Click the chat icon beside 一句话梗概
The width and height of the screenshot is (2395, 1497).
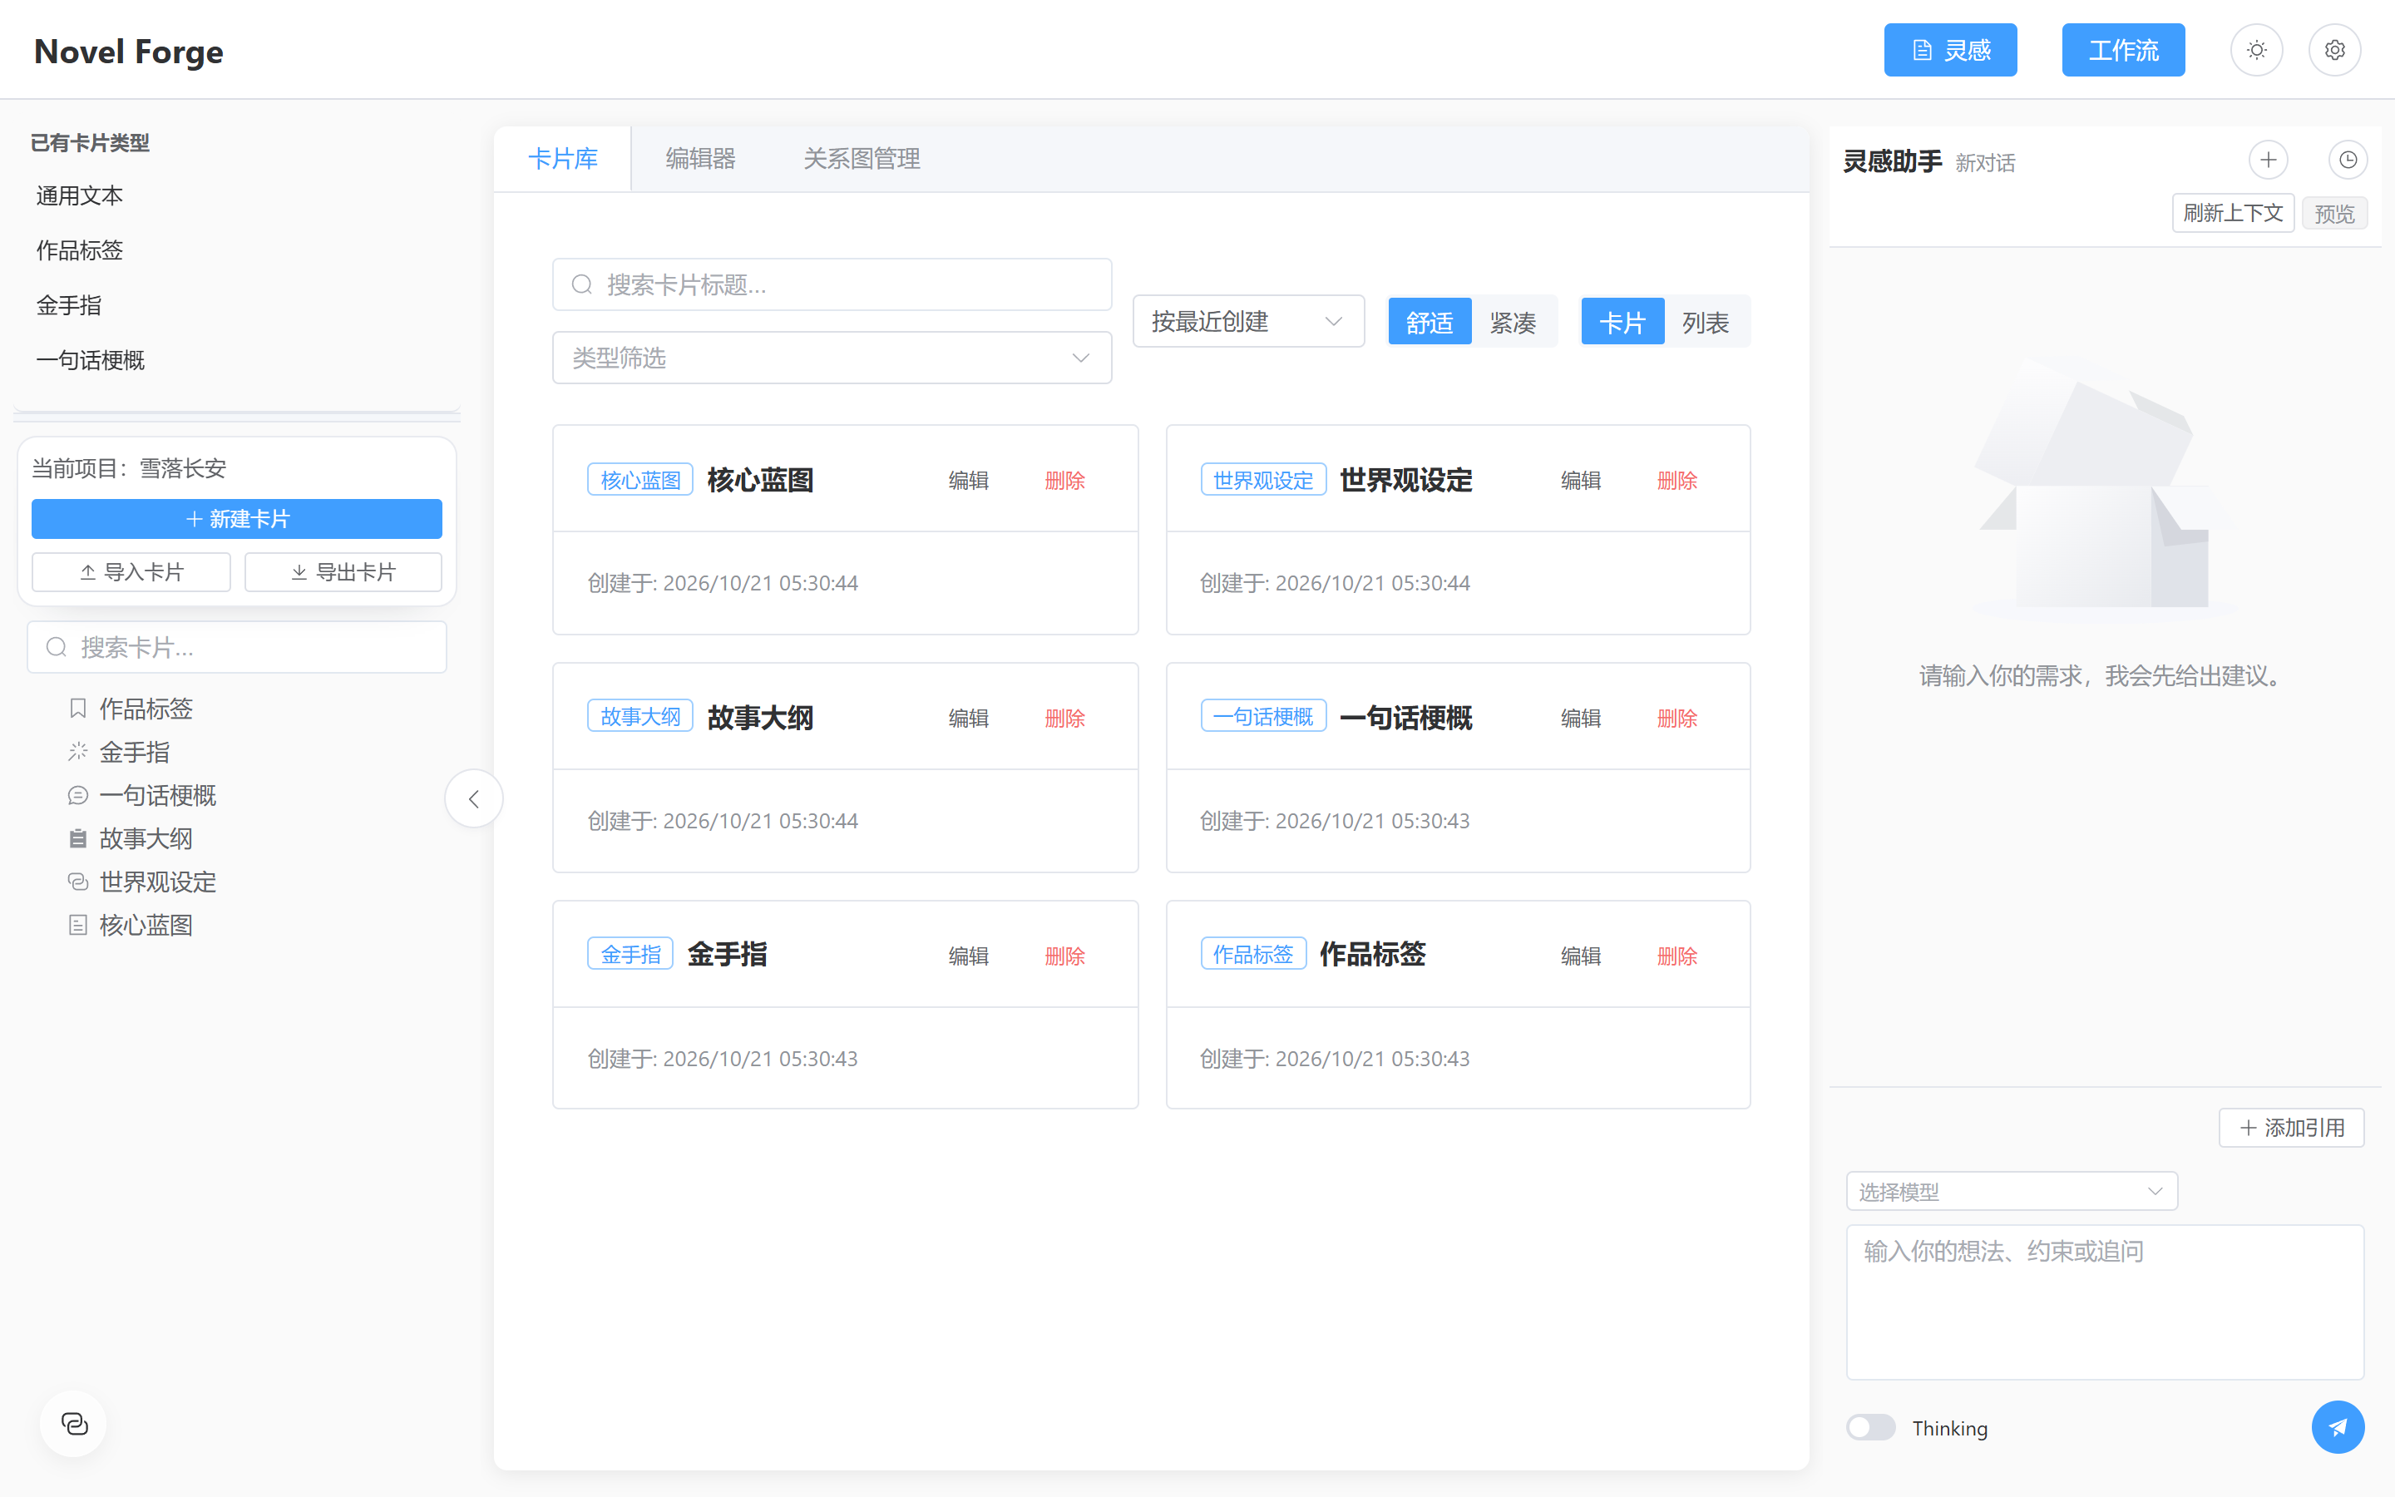pyautogui.click(x=78, y=795)
